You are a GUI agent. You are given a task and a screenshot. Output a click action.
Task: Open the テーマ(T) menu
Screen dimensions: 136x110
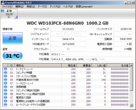point(42,7)
